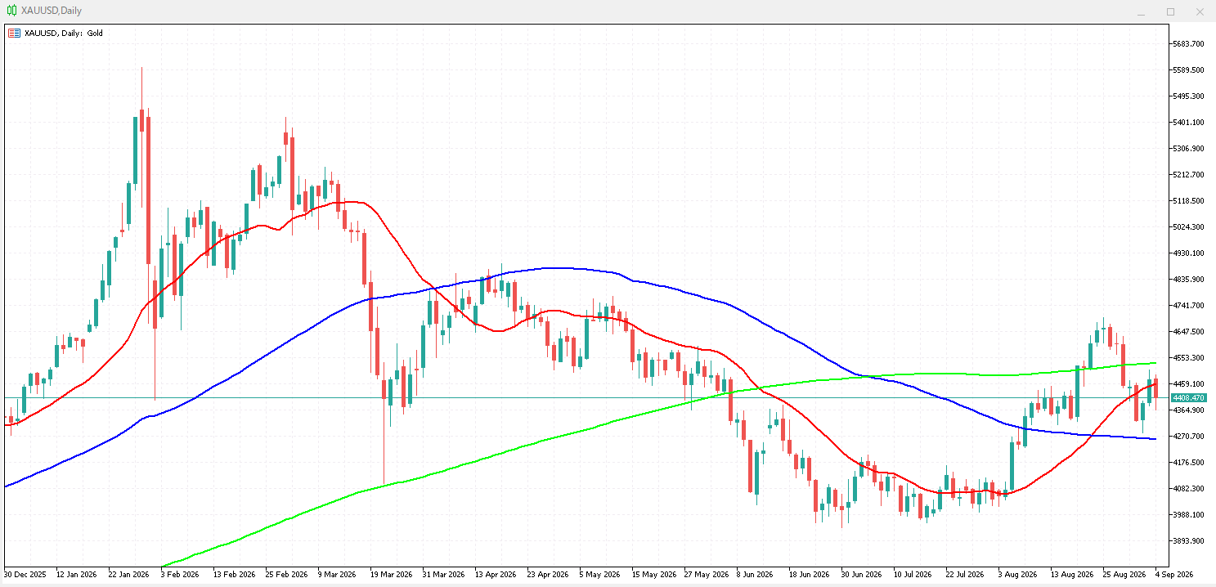The width and height of the screenshot is (1216, 587).
Task: Click the 15 May 2026 date label
Action: [653, 575]
